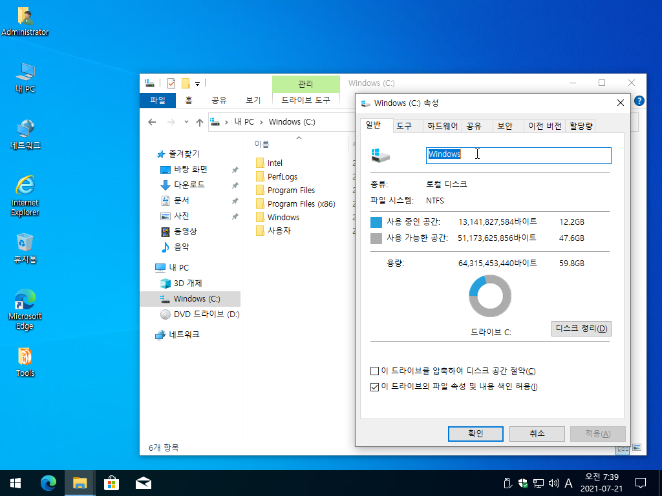Switch Explorer to details view button
This screenshot has height=496, width=662.
[x=623, y=449]
